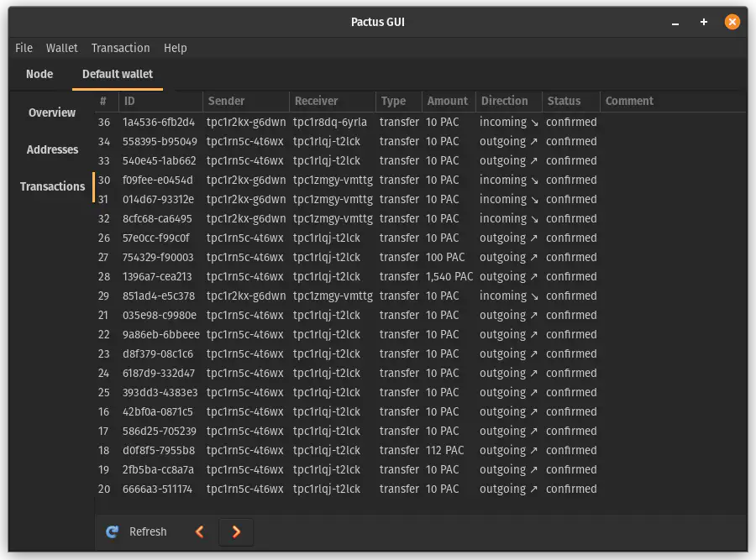The width and height of the screenshot is (756, 560).
Task: Open the Wallet menu
Action: click(x=61, y=48)
